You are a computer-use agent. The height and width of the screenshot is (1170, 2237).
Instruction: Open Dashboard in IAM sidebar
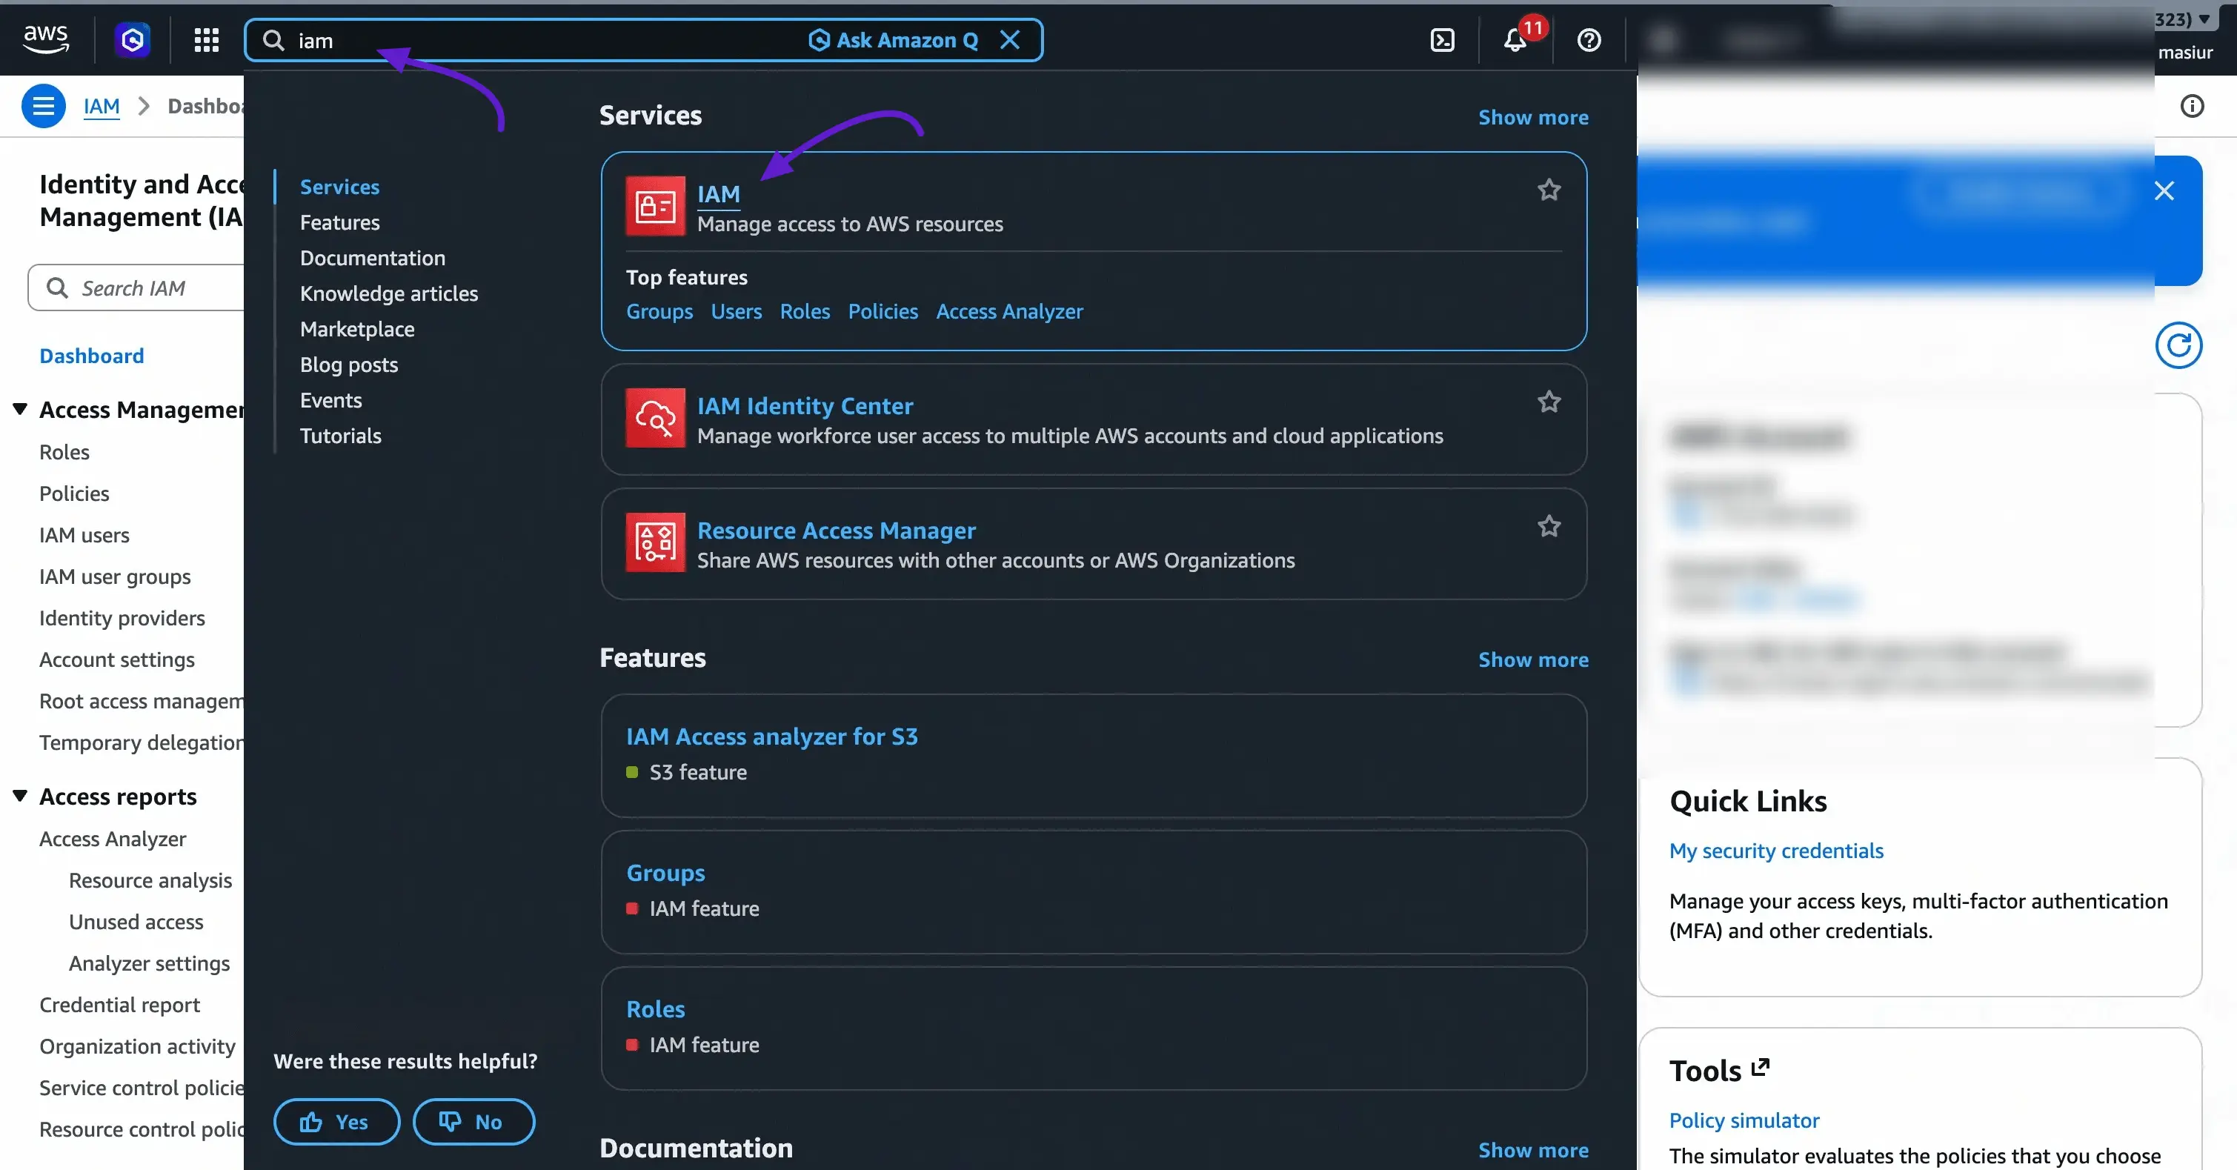[x=91, y=355]
